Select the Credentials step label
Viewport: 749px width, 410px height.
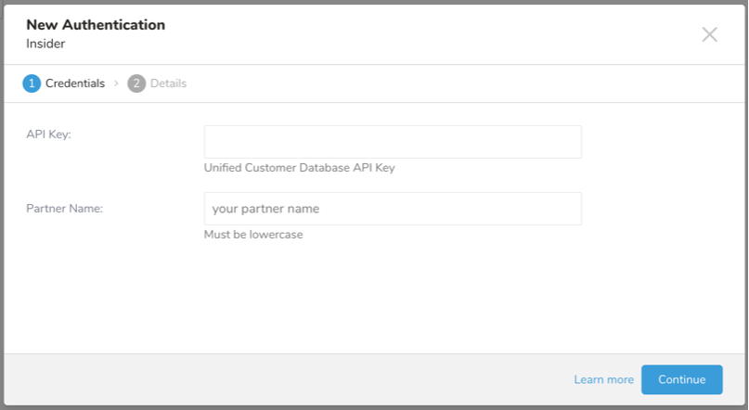coord(74,83)
